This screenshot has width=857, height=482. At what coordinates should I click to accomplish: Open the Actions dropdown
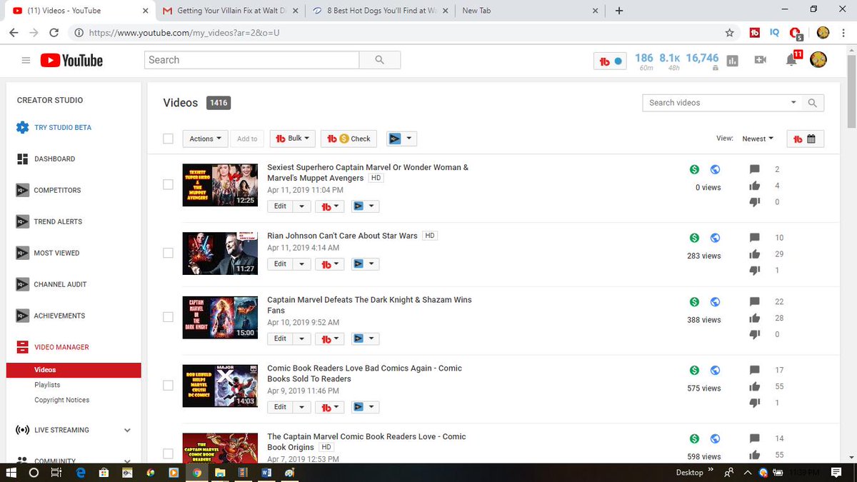pos(205,139)
